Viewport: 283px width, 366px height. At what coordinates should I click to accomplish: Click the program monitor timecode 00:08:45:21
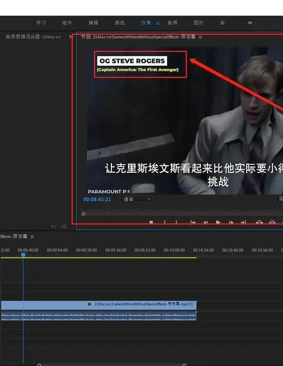[97, 199]
